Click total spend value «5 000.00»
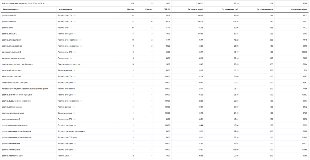This screenshot has width=310, height=160. click(199, 3)
